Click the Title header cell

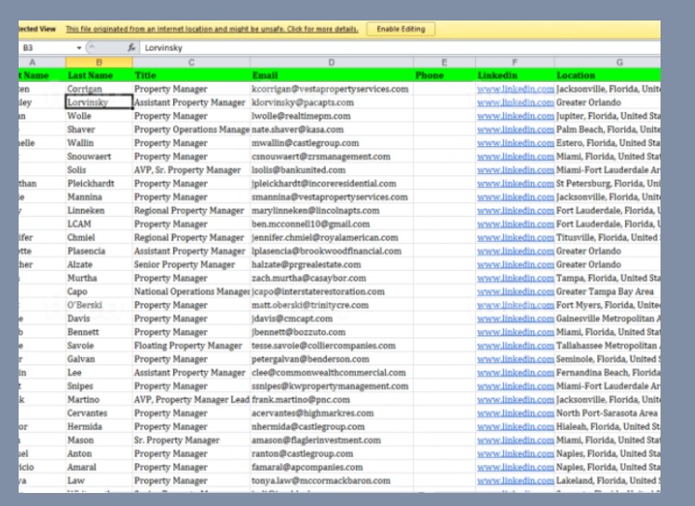click(x=191, y=75)
